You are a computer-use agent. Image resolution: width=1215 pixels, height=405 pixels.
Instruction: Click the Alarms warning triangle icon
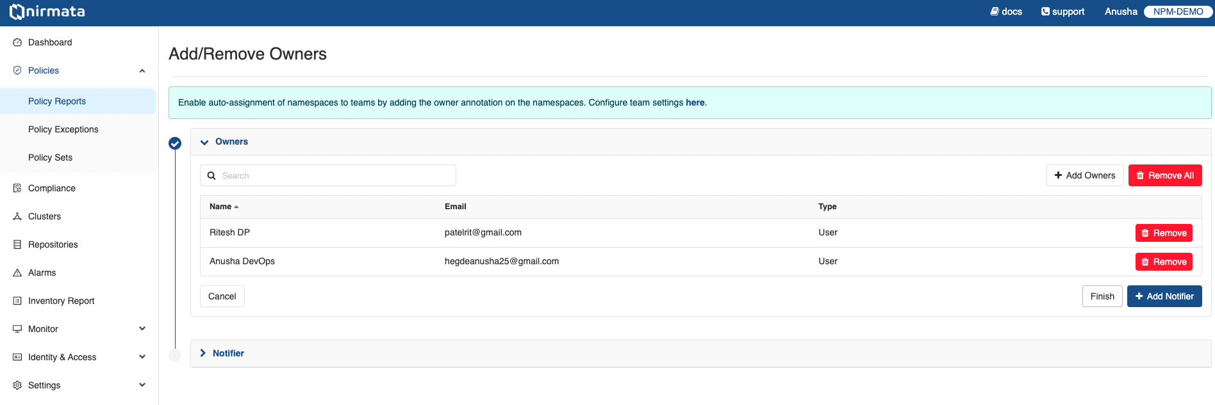[x=17, y=273]
